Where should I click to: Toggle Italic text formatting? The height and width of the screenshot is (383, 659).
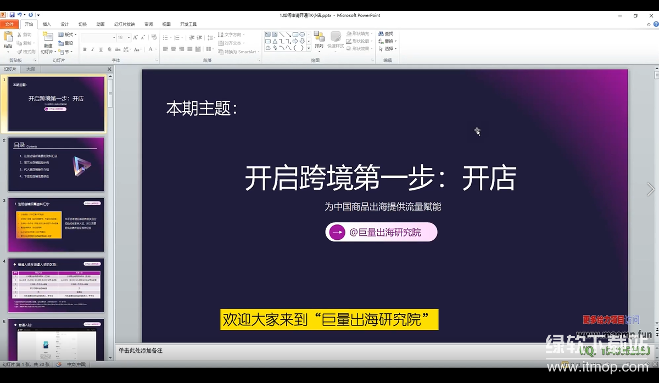[93, 49]
